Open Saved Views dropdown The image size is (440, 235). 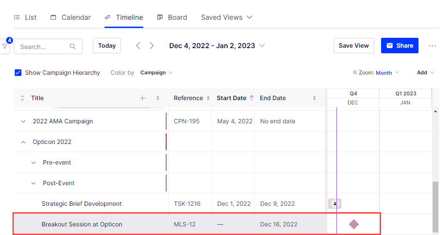(227, 17)
